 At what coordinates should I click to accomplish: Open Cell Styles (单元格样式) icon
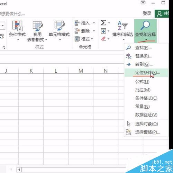tap(59, 26)
